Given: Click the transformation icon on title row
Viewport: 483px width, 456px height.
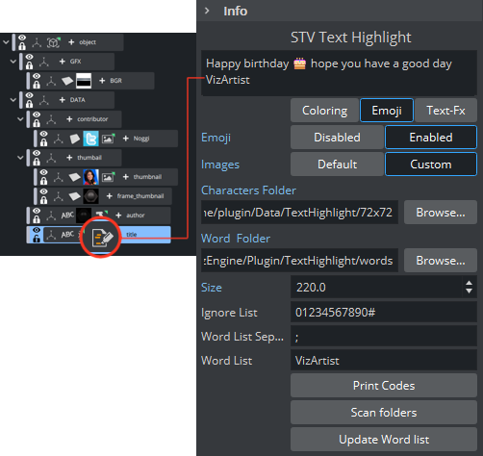Looking at the screenshot, I should (51, 235).
